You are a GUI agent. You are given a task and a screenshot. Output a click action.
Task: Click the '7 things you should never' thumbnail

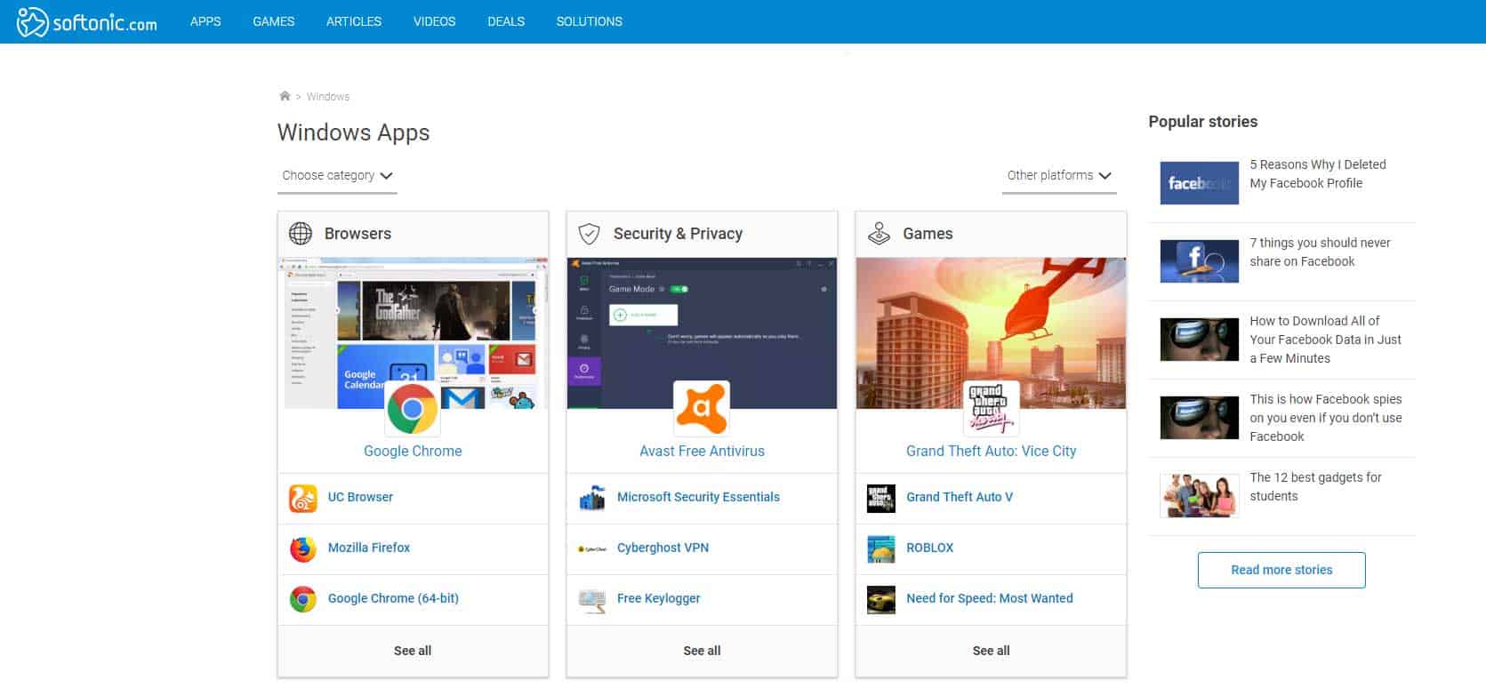point(1200,261)
